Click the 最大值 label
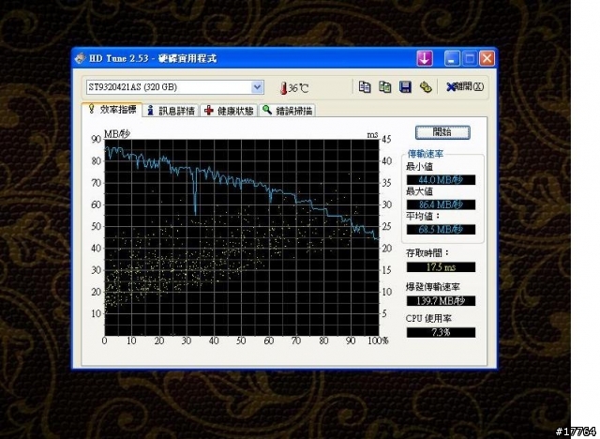Screen dimensions: 600x439 [x=419, y=191]
